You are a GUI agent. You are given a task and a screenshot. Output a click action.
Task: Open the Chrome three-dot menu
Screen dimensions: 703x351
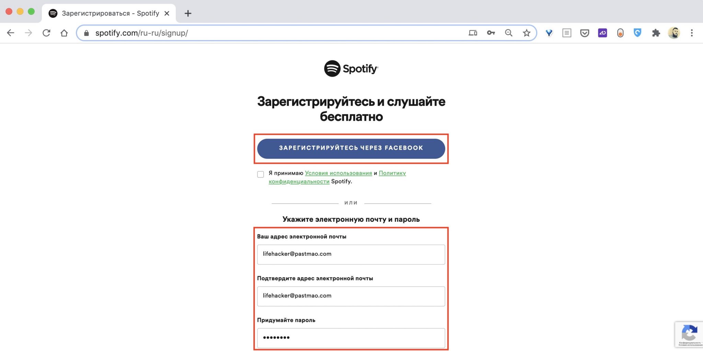692,33
